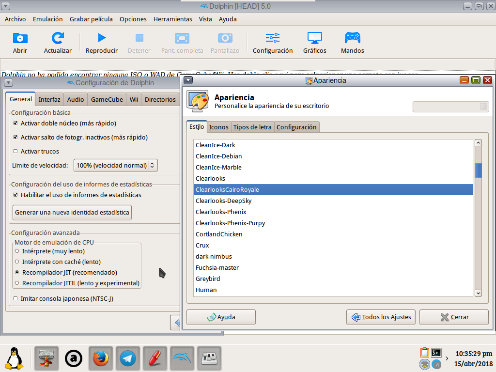The width and height of the screenshot is (496, 372).
Task: Toggle Habilitar el uso de informes checkbox
Action: click(x=15, y=195)
